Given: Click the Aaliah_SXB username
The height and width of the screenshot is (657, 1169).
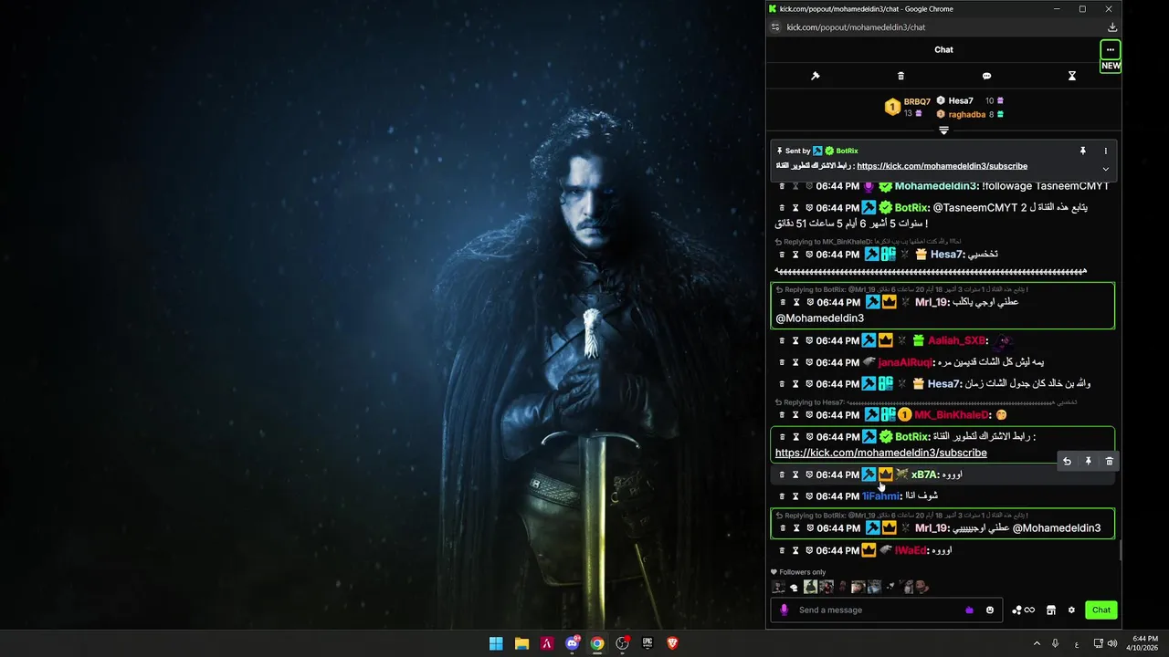Looking at the screenshot, I should pos(957,340).
